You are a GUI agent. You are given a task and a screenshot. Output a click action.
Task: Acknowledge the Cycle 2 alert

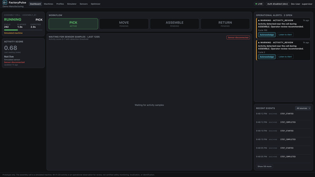(267, 57)
